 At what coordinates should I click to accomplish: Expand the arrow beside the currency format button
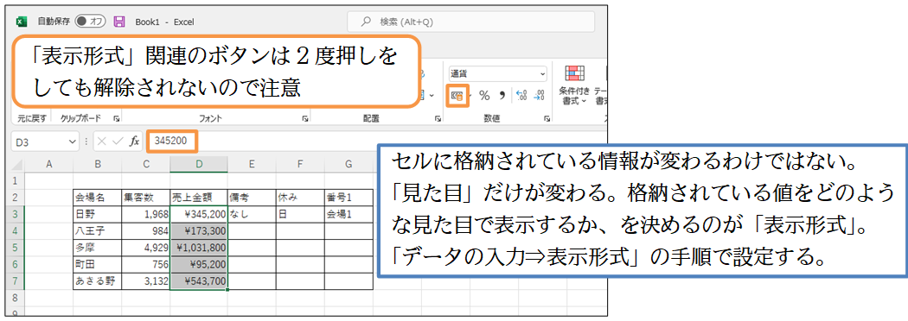[x=470, y=95]
